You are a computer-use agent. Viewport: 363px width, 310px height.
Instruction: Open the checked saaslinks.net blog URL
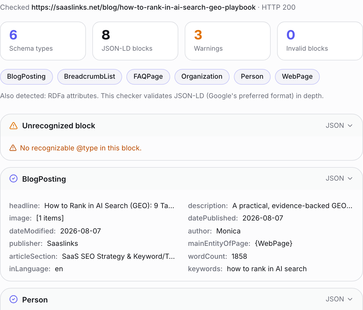pyautogui.click(x=143, y=7)
